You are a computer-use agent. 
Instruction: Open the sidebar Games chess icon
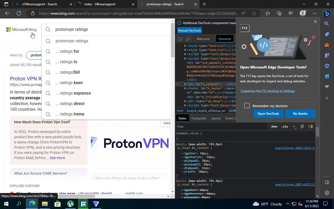[327, 55]
